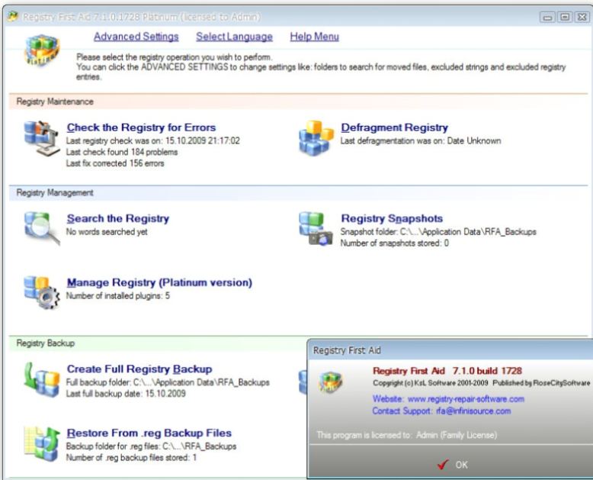Start Create Full Registry Backup
The width and height of the screenshot is (593, 480).
point(139,369)
